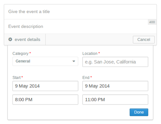Click the Category field label
161x124 pixels.
point(20,53)
